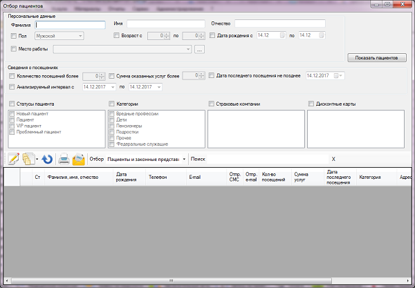This screenshot has width=415, height=288.
Task: Check the Дети category
Action: pyautogui.click(x=111, y=120)
